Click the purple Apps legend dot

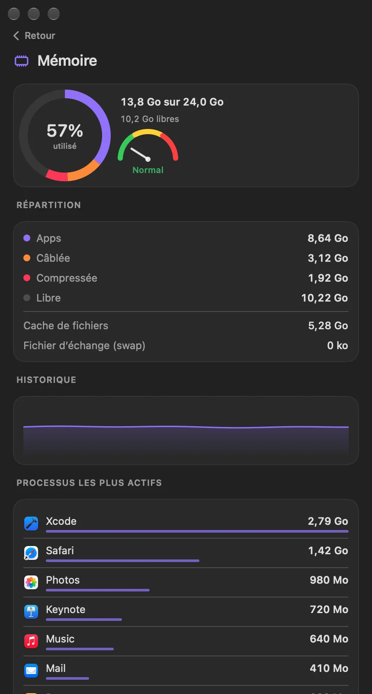(27, 238)
